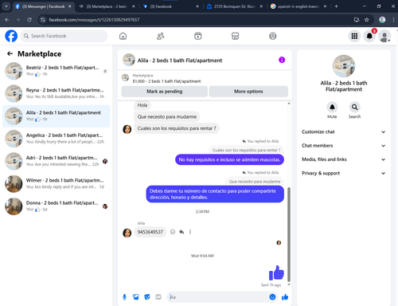
Task: Click the More options button
Action: point(248,92)
